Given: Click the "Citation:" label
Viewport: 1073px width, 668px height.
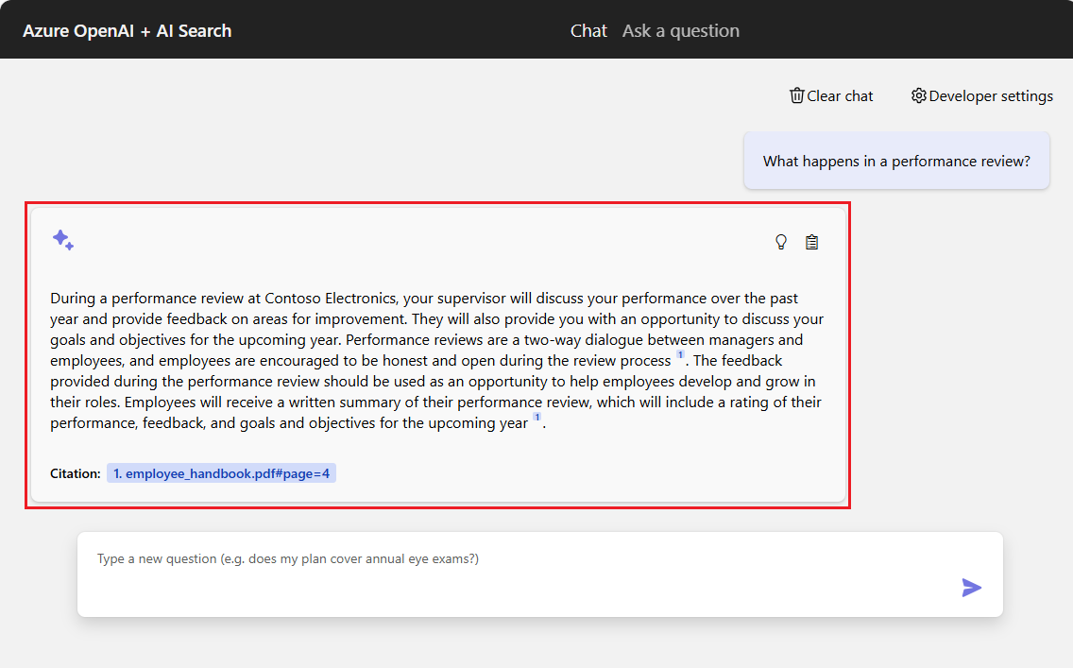Looking at the screenshot, I should click(x=76, y=473).
